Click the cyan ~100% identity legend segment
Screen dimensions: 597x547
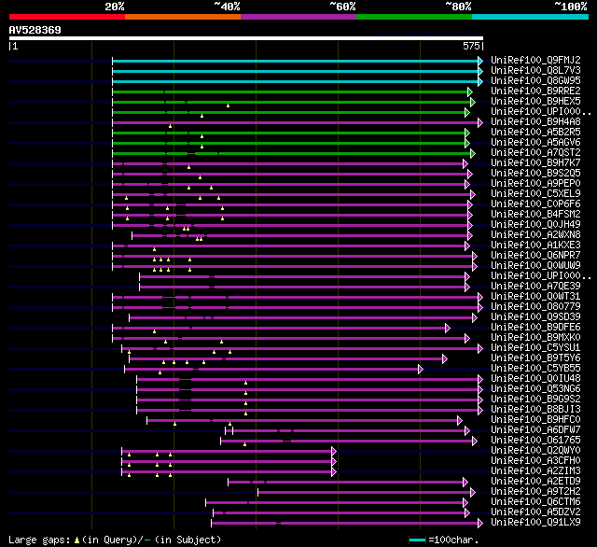[530, 17]
